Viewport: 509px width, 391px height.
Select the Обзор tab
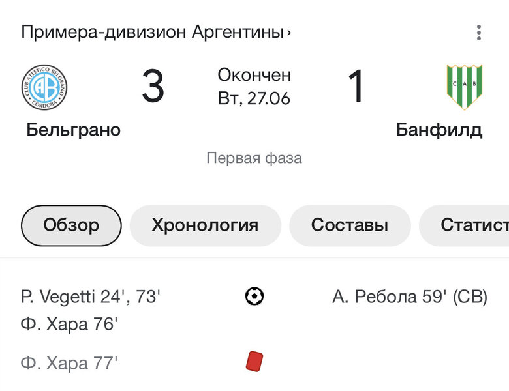(71, 225)
